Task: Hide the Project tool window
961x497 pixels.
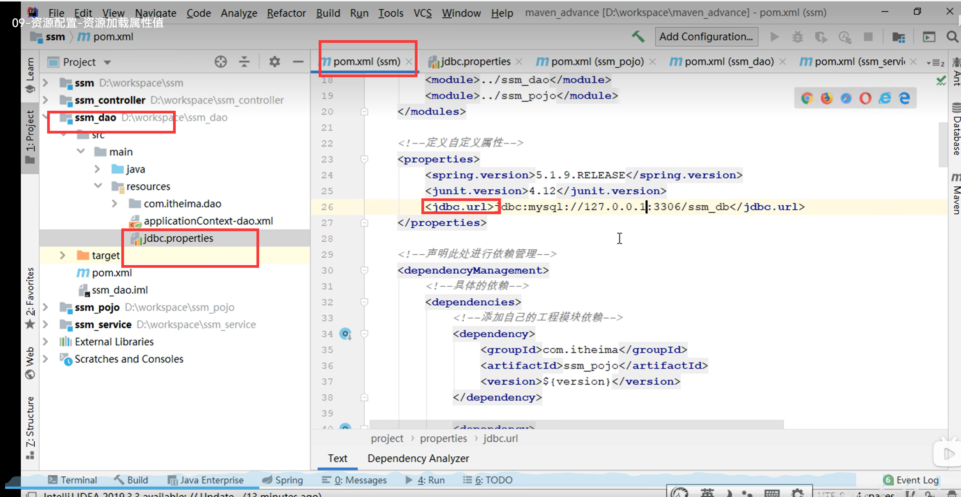Action: [x=298, y=62]
